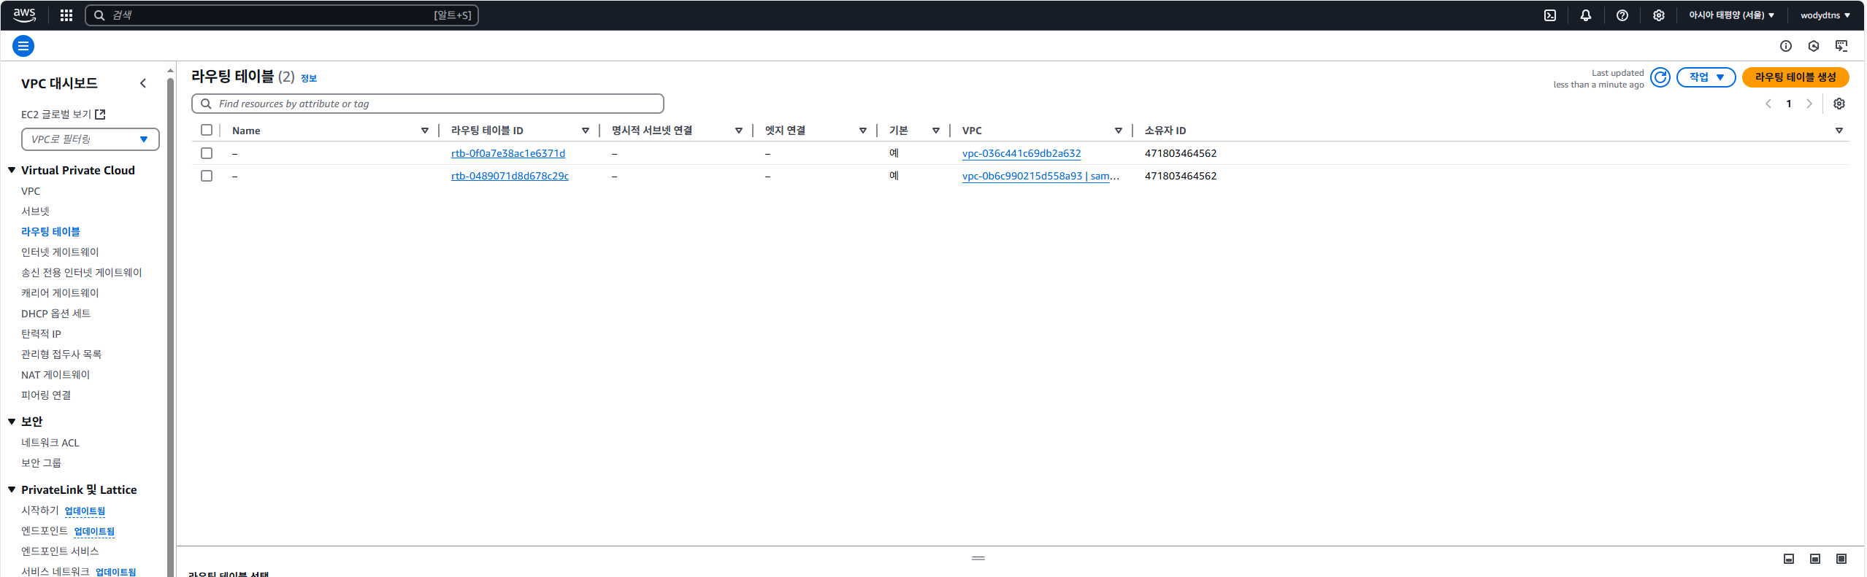The height and width of the screenshot is (577, 1867).
Task: Check the rtb-0489071d8d678c29c row checkbox
Action: (207, 176)
